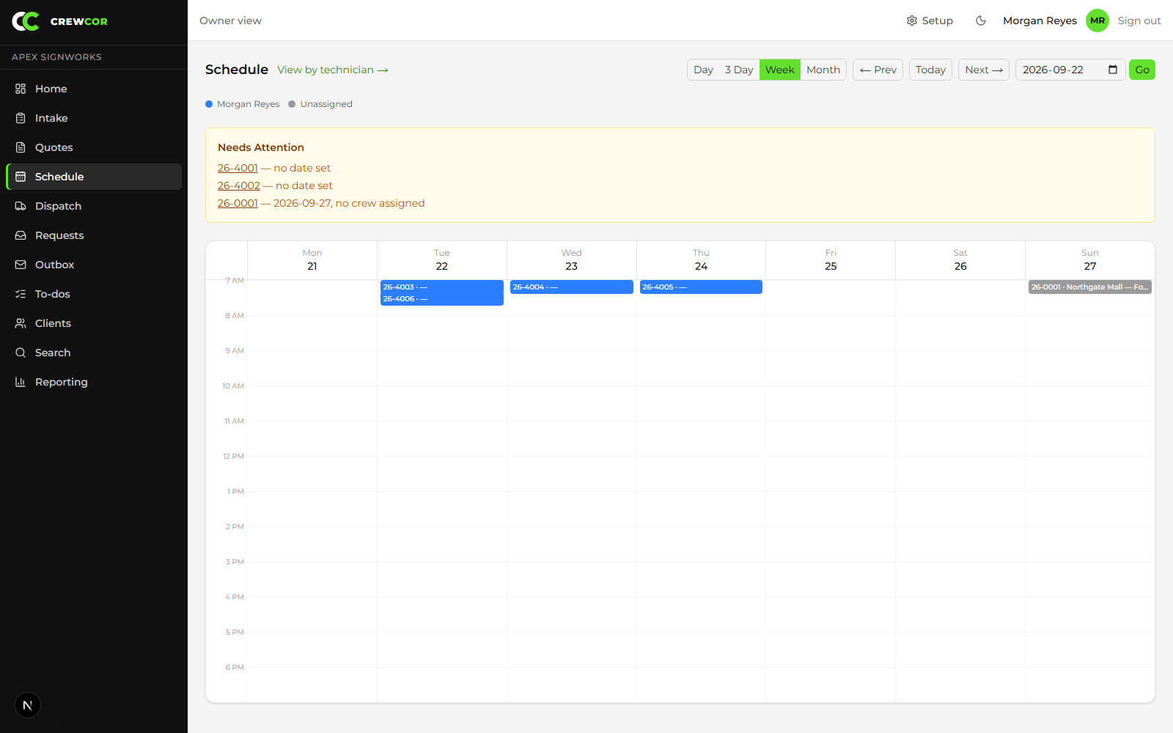Select the Week view tab
1173x733 pixels.
coord(780,70)
